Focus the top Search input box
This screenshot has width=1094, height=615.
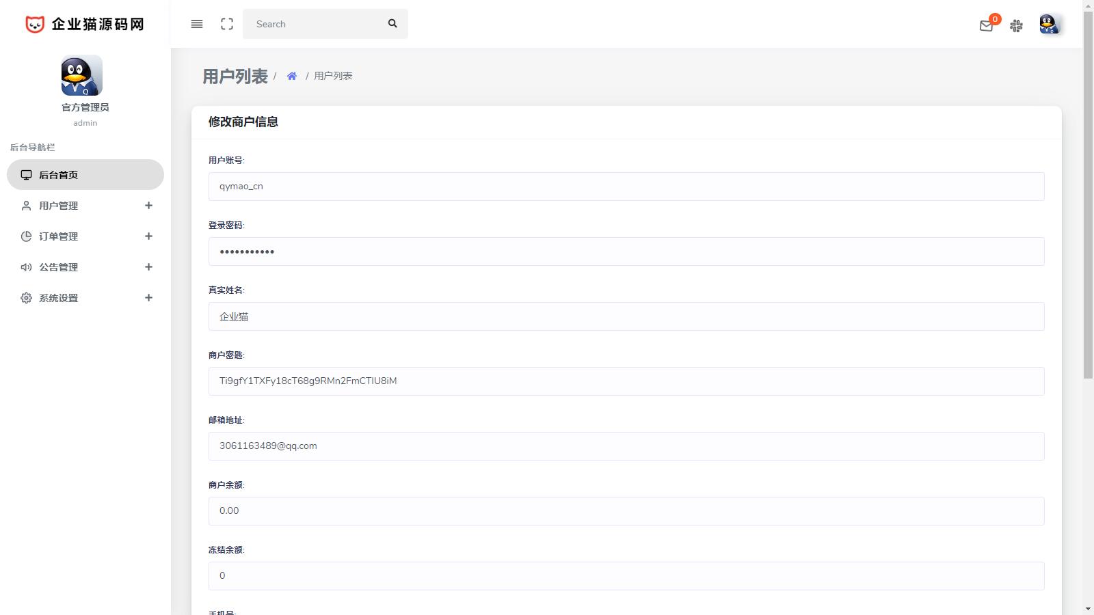[315, 24]
